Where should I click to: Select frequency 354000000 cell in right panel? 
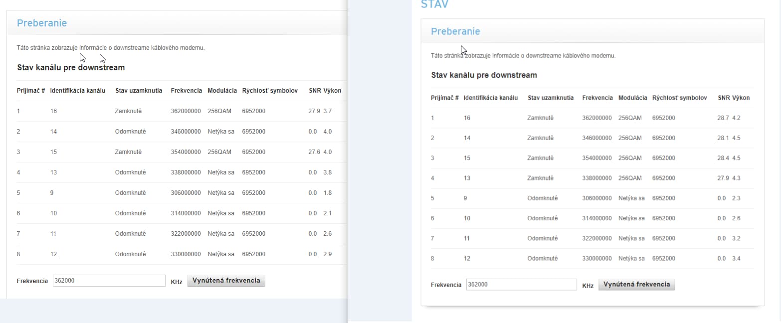[x=597, y=158]
